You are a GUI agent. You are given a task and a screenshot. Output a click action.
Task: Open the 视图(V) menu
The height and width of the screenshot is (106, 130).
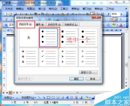click(31, 9)
